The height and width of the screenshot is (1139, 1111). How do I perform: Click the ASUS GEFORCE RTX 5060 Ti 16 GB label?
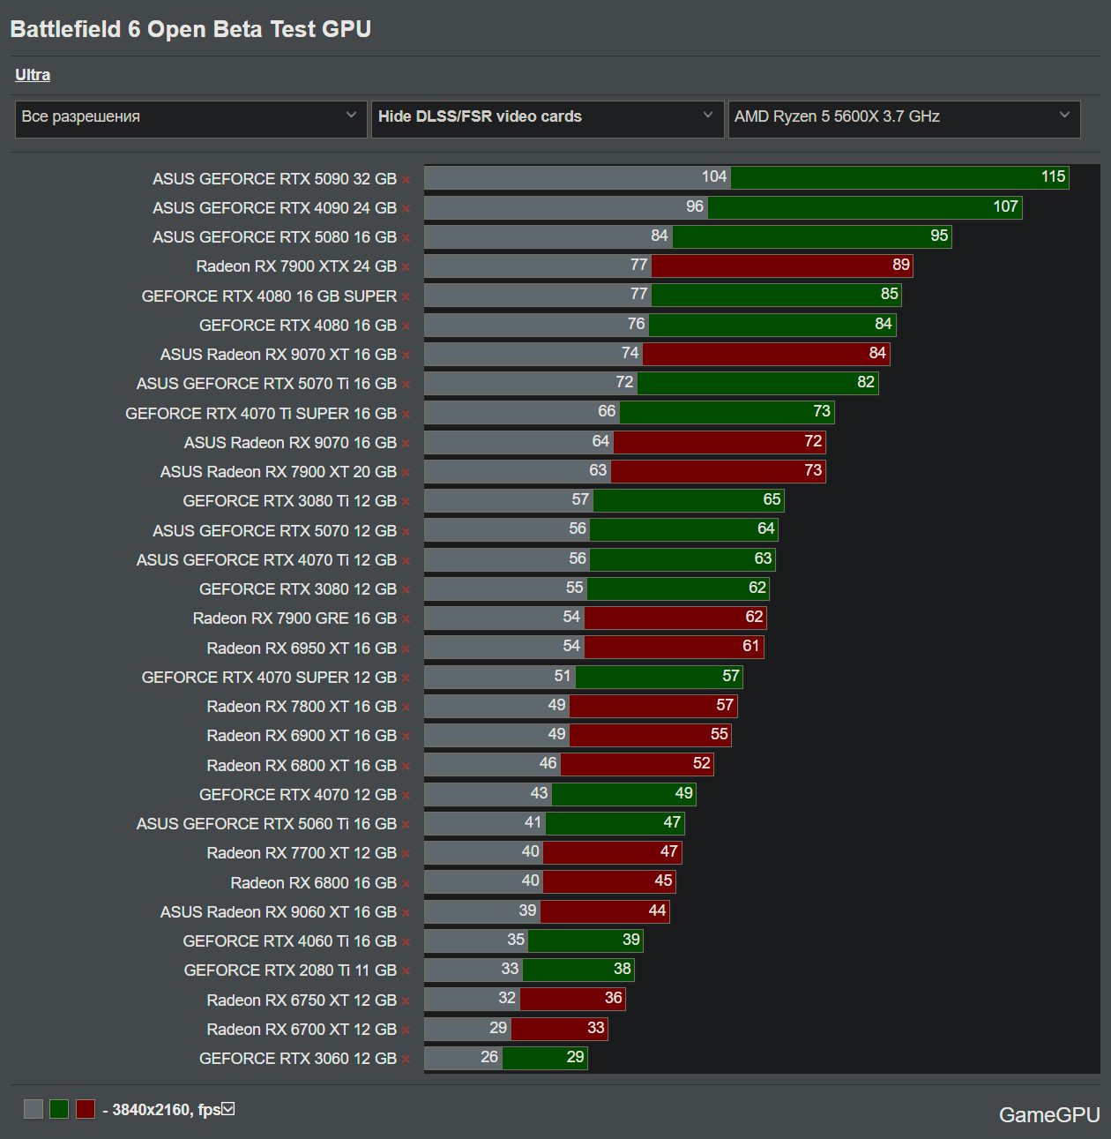coord(266,824)
